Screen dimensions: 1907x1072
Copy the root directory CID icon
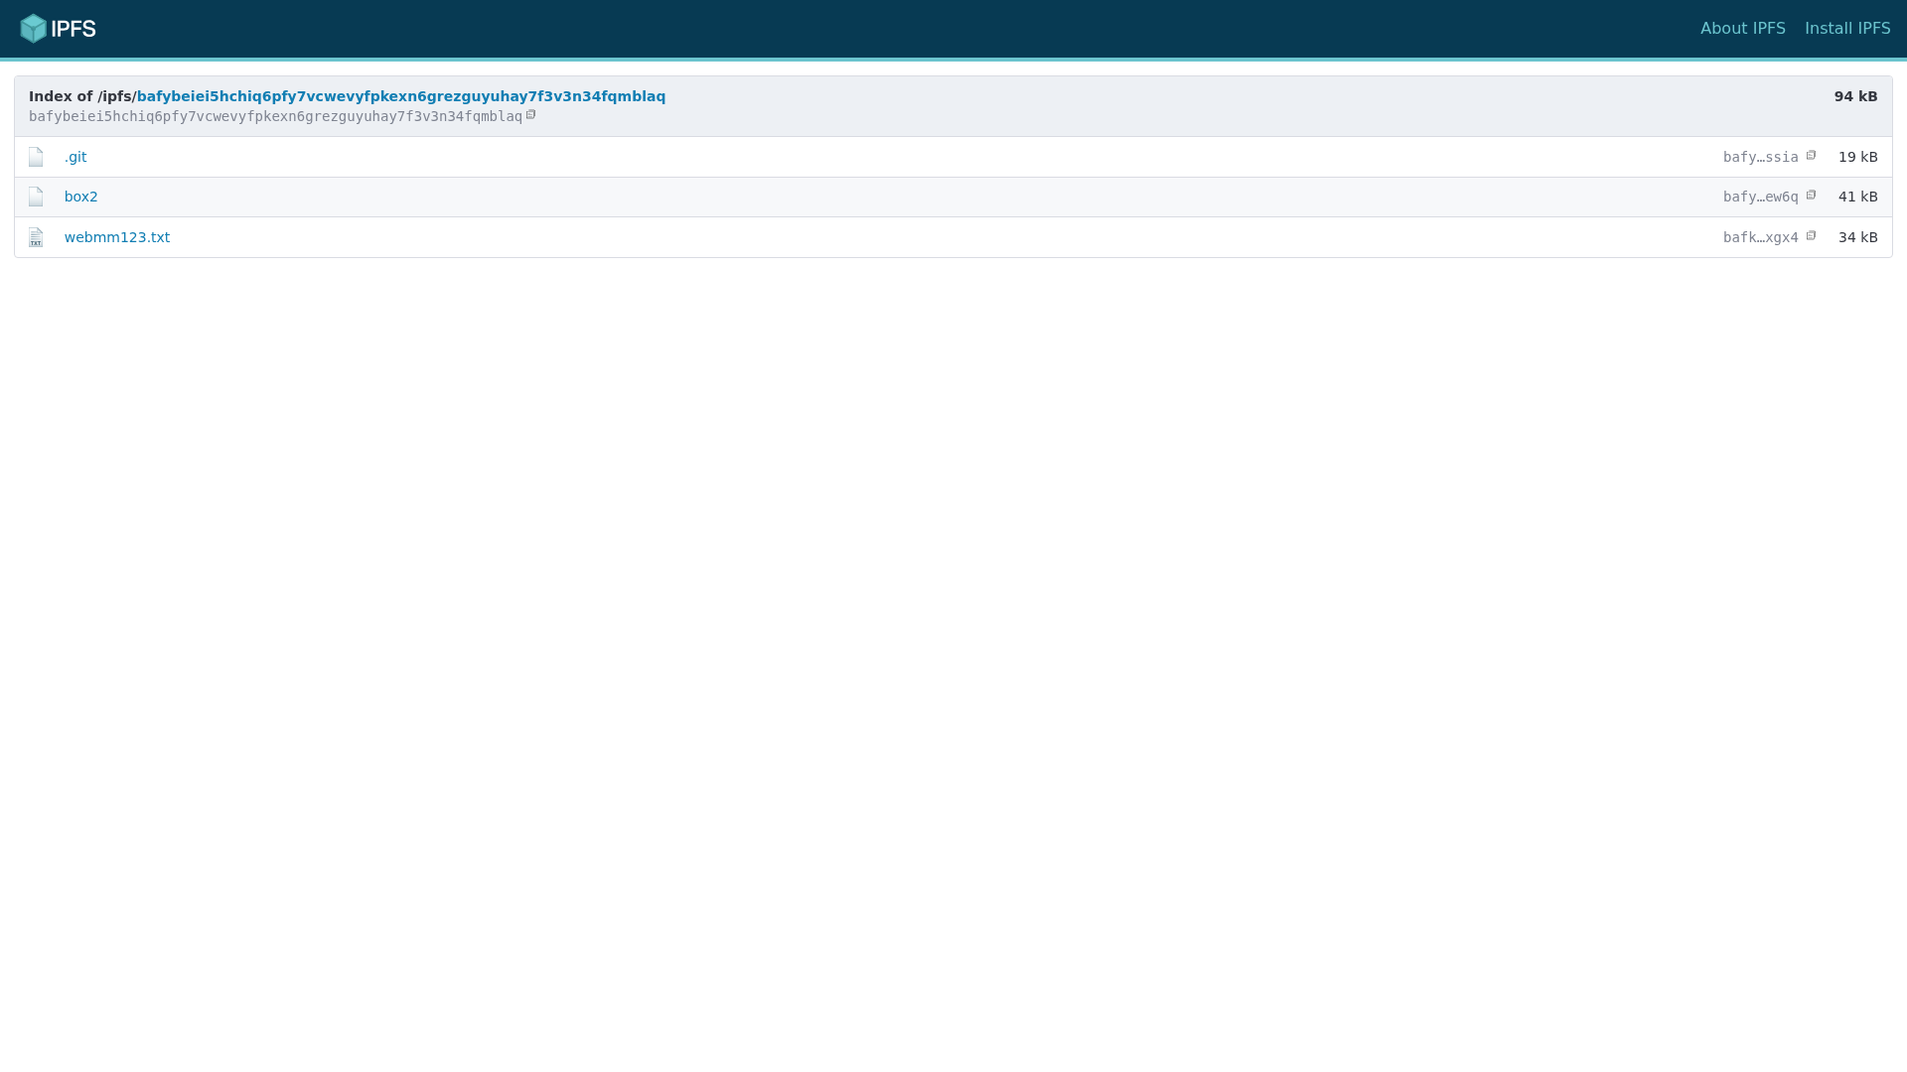531,115
